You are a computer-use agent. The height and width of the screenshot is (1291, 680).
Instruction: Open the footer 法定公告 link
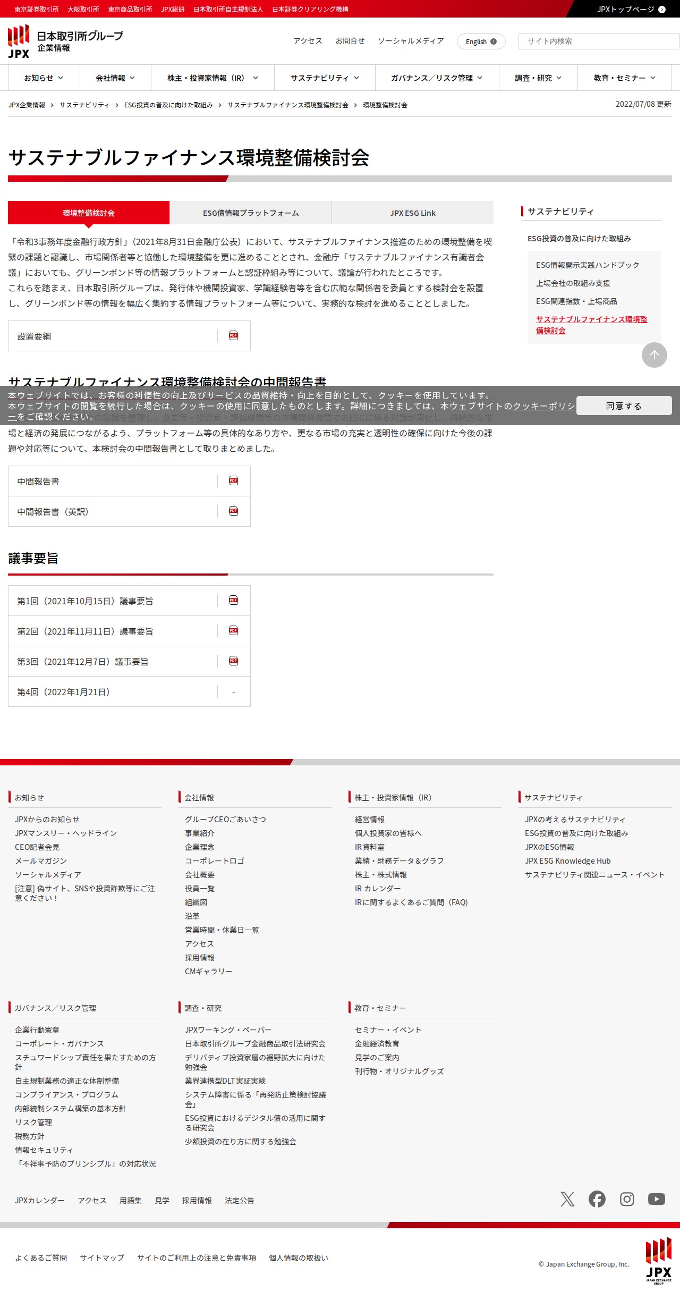(240, 1200)
